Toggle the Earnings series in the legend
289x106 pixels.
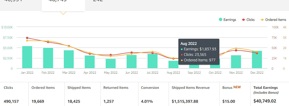[227, 20]
